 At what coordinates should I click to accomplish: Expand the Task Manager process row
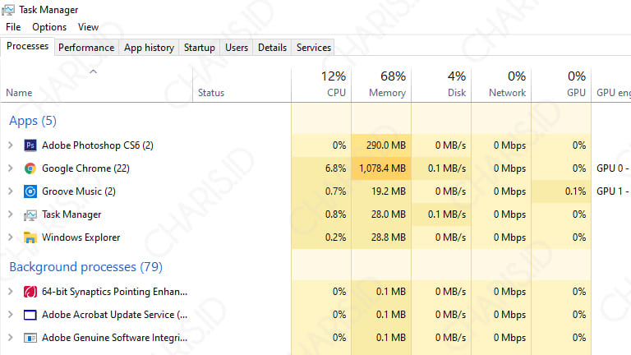pyautogui.click(x=11, y=214)
